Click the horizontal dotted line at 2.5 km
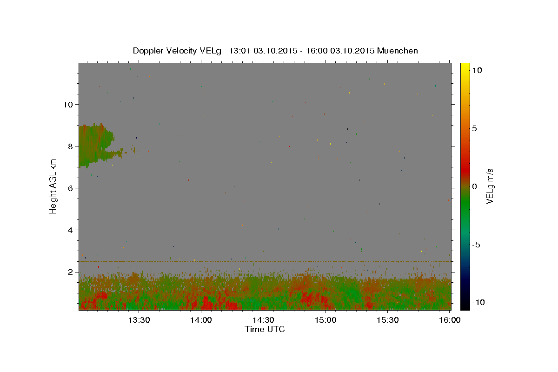This screenshot has width=558, height=372. click(x=265, y=261)
